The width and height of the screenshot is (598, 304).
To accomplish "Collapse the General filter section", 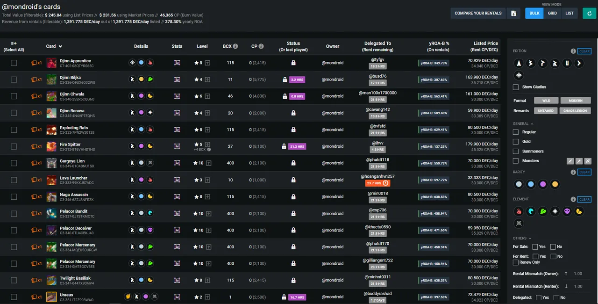I will point(531,124).
